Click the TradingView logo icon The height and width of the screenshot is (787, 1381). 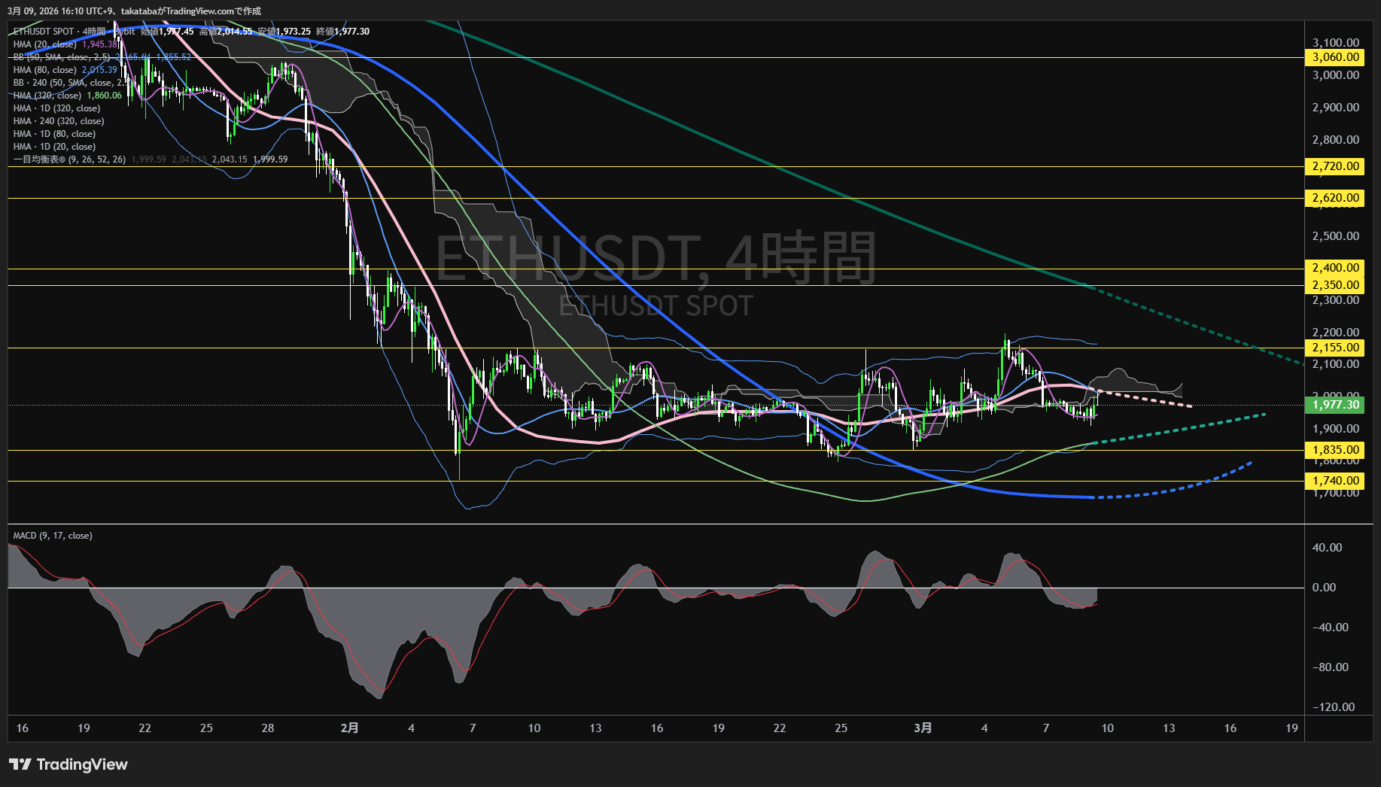coord(20,764)
